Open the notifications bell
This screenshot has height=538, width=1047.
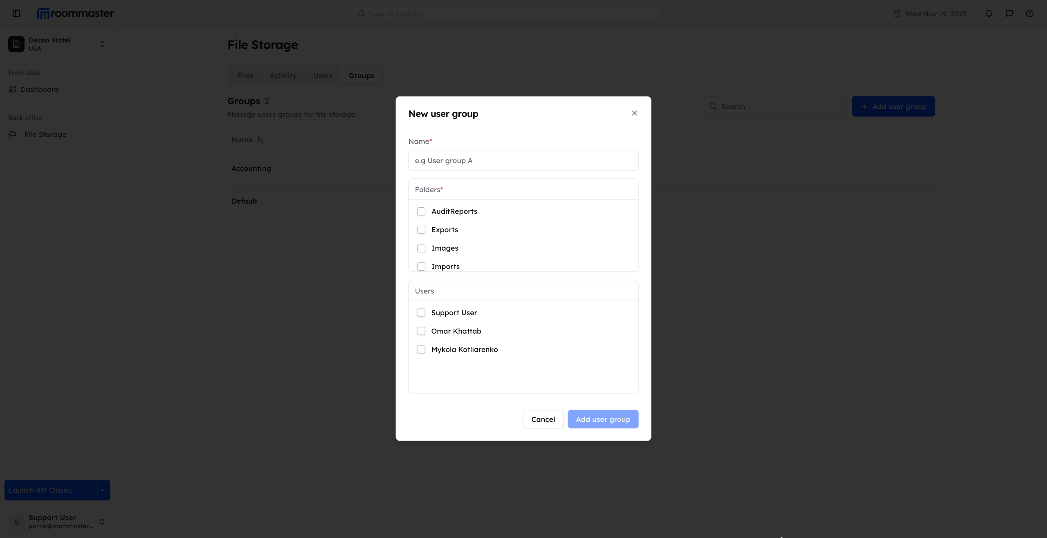tap(989, 13)
